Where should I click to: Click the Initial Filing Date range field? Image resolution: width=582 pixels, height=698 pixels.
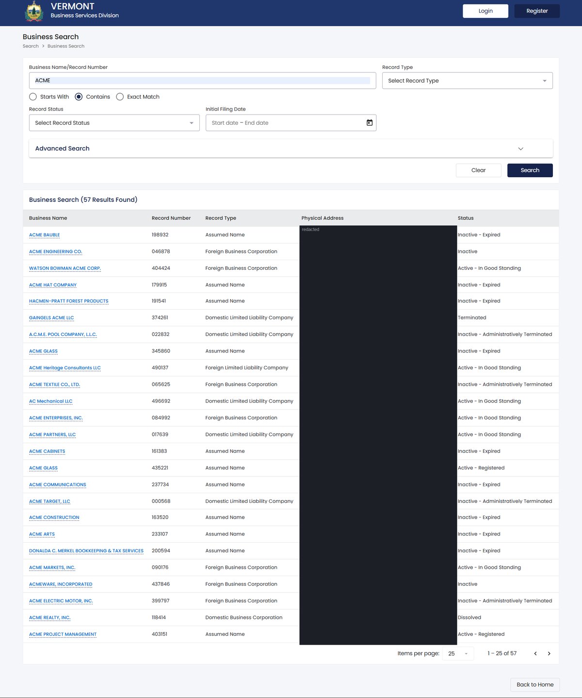pos(291,123)
